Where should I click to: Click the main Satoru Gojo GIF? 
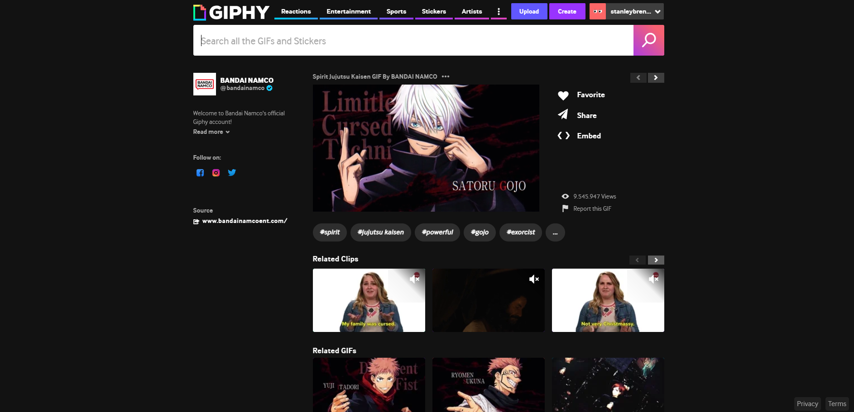[426, 148]
